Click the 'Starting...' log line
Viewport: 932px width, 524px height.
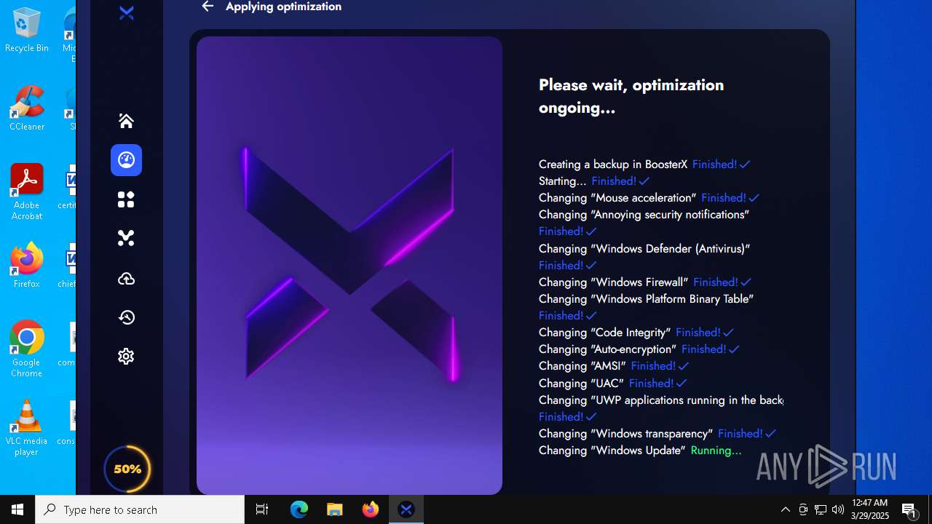562,181
